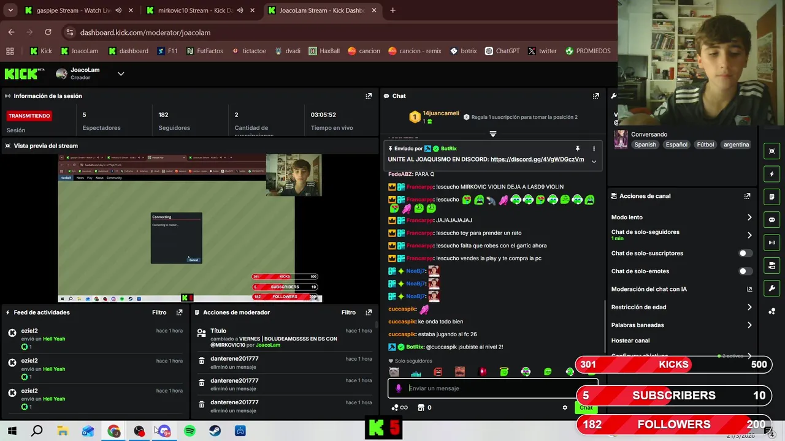Open Windows Start menu
The width and height of the screenshot is (785, 441).
[12, 431]
